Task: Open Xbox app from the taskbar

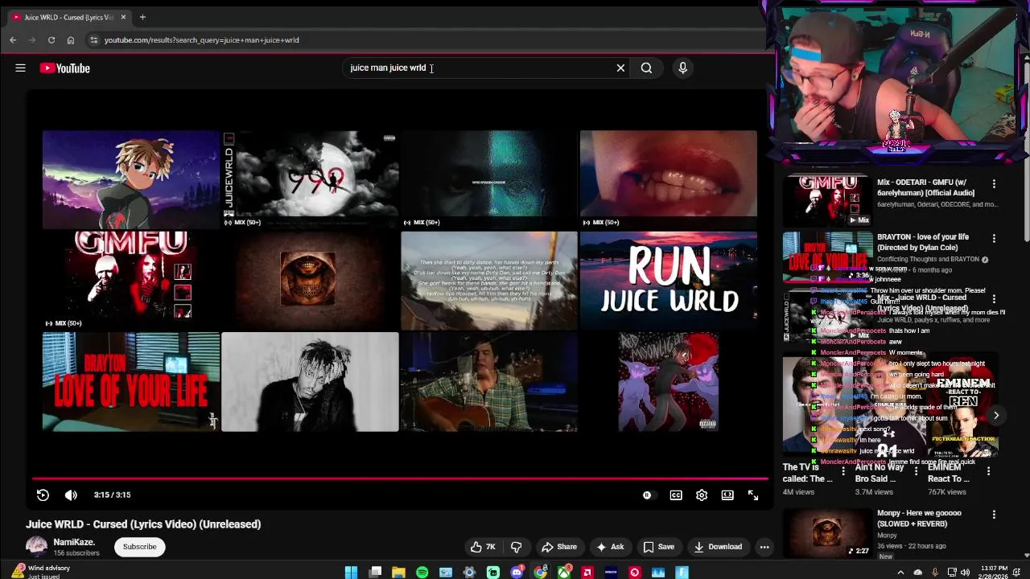Action: (564, 573)
